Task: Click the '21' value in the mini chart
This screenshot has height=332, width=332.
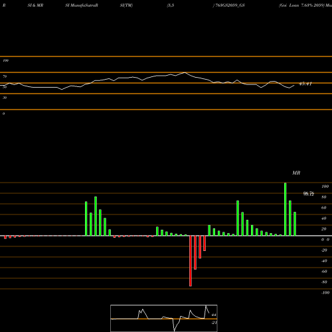Action: coord(214,323)
